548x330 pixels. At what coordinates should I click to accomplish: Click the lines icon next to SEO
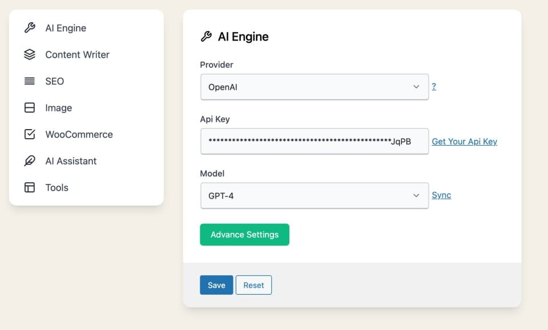(x=30, y=81)
